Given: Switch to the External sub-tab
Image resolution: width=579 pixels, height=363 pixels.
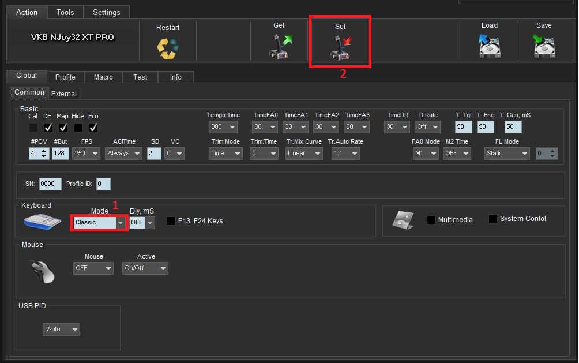Looking at the screenshot, I should (64, 94).
